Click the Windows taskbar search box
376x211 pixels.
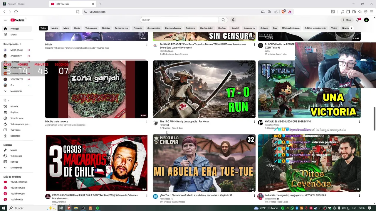click(x=32, y=208)
